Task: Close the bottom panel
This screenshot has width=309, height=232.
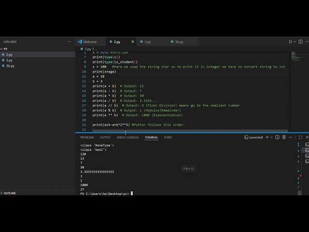Action: 307,137
